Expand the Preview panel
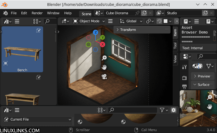The image size is (217, 133). click(203, 76)
